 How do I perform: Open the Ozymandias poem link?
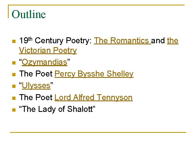point(44,62)
